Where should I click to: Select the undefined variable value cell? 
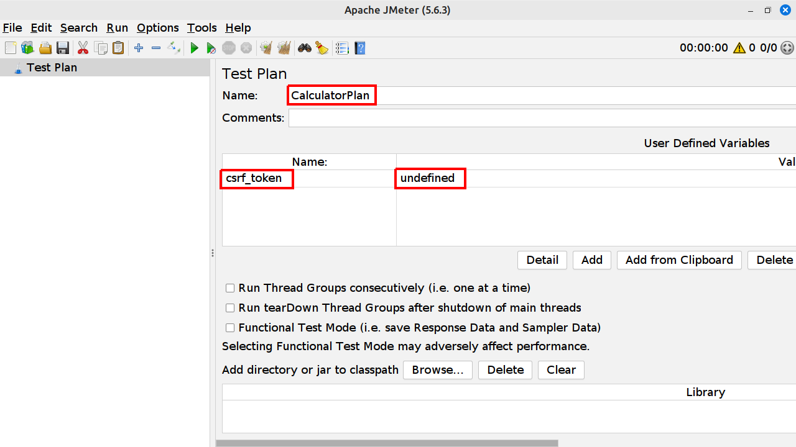596,178
